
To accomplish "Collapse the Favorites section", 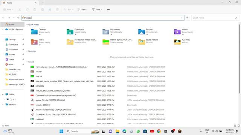I will pyautogui.click(x=27, y=51).
